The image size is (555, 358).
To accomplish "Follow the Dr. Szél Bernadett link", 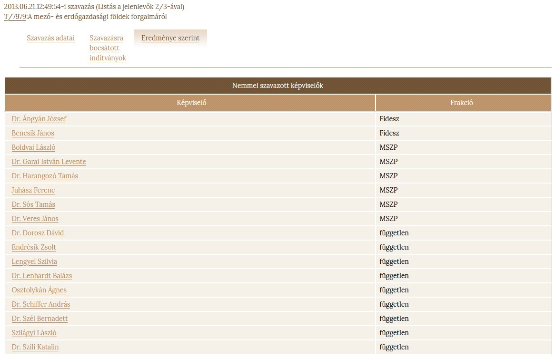I will [x=40, y=319].
